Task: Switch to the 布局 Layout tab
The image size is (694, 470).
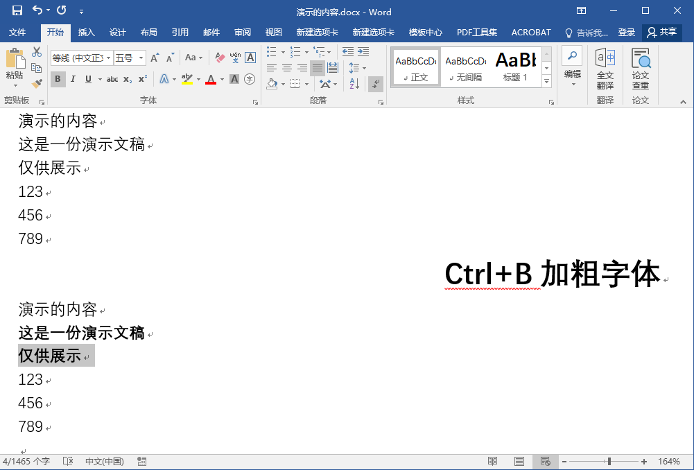Action: coord(148,33)
